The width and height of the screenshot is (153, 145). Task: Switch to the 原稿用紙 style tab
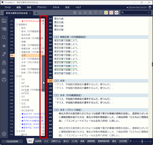point(92,141)
